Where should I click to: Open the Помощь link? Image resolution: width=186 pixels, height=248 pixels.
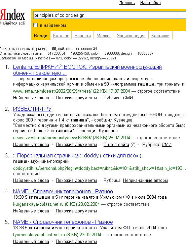pyautogui.click(x=127, y=3)
